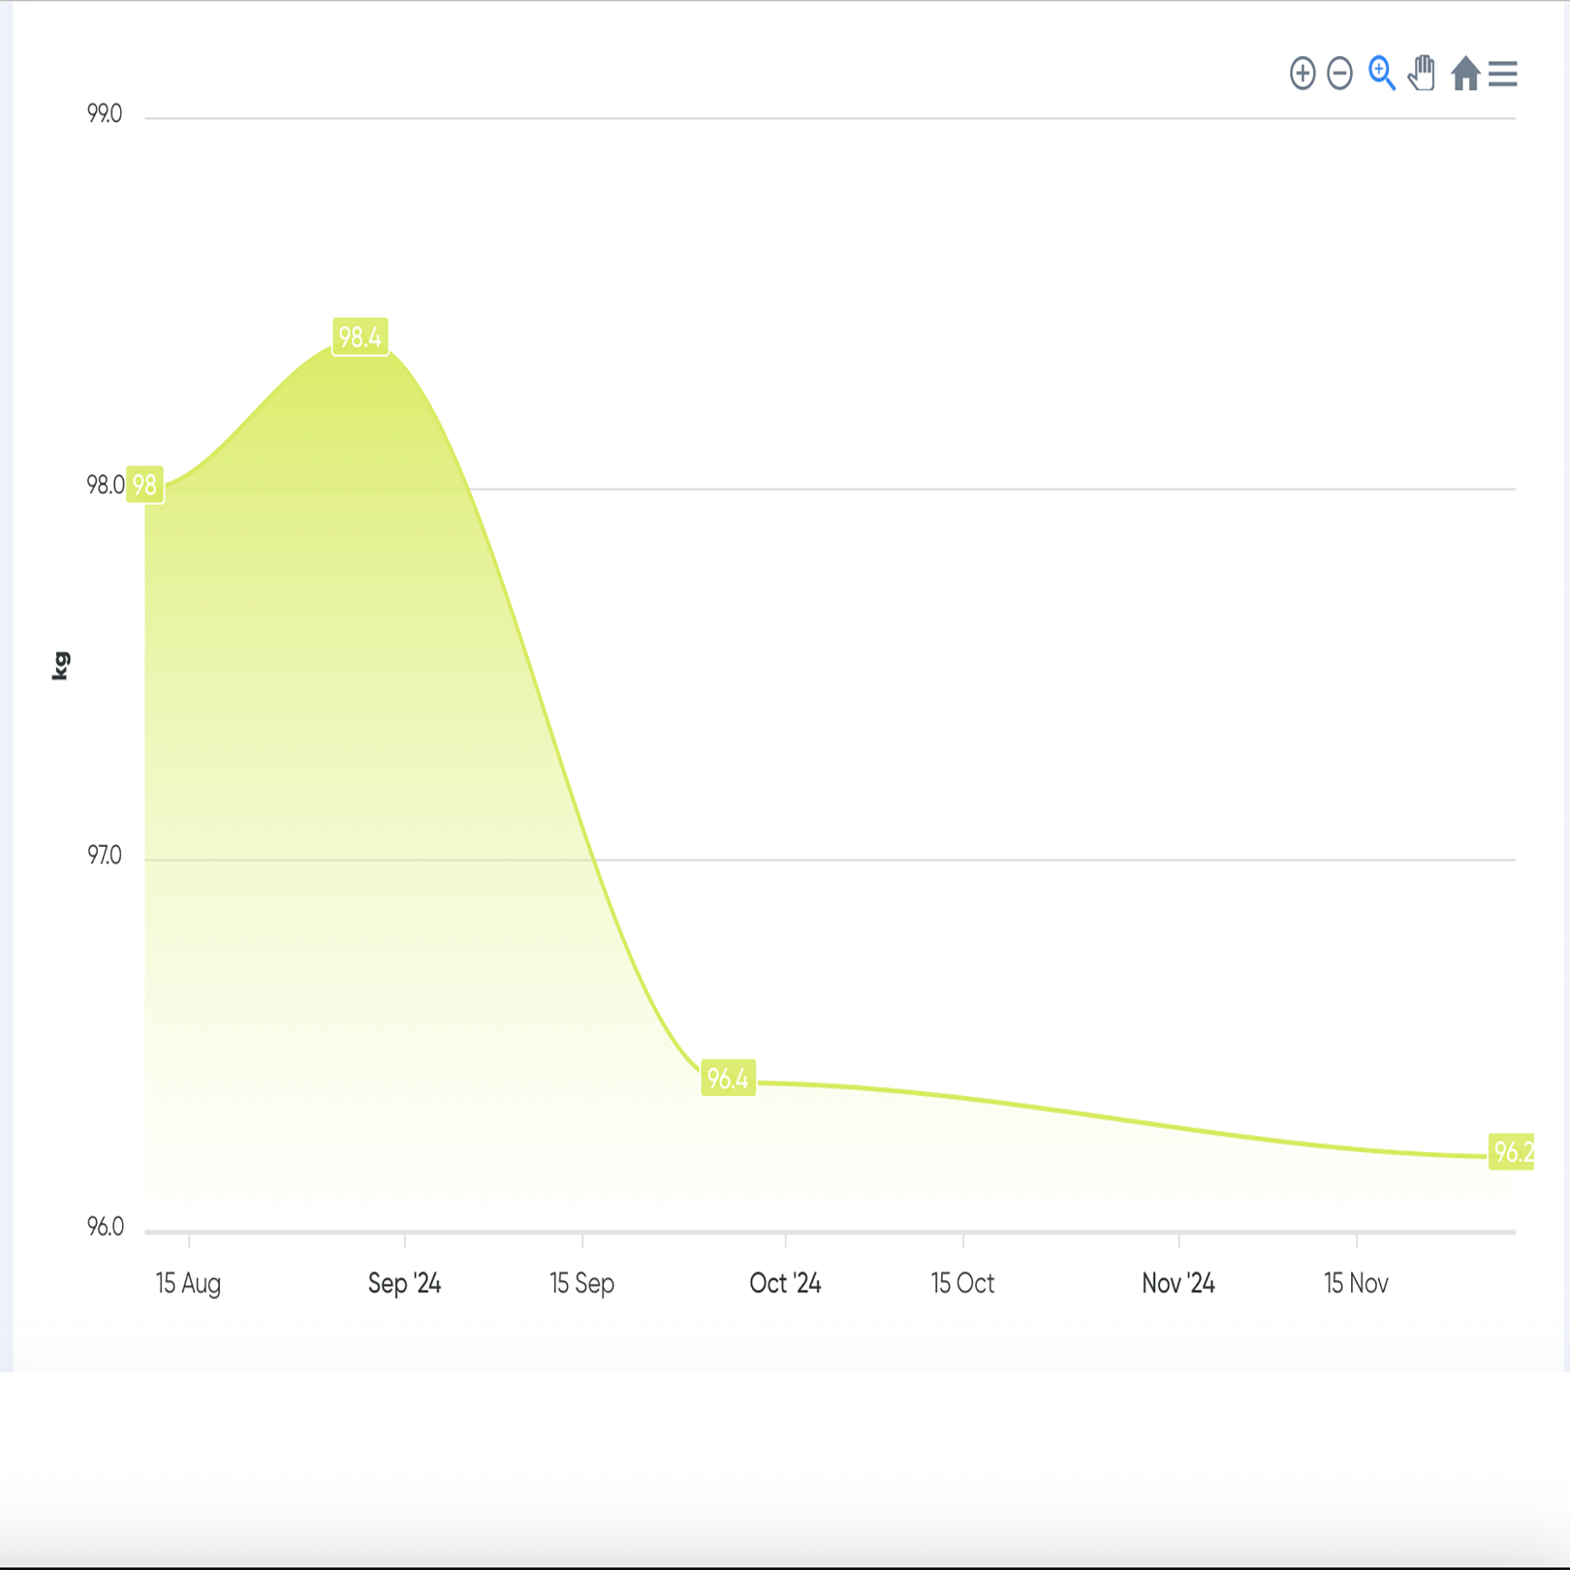
Task: Click the 99.0 y-axis value
Action: pyautogui.click(x=105, y=114)
